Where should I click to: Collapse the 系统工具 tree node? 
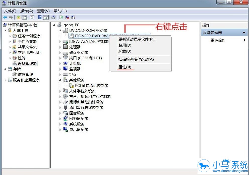click(6, 30)
